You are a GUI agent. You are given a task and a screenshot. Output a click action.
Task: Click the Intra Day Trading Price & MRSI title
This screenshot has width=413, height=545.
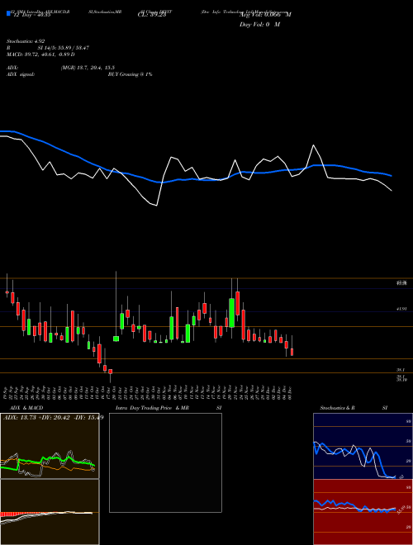pyautogui.click(x=169, y=408)
